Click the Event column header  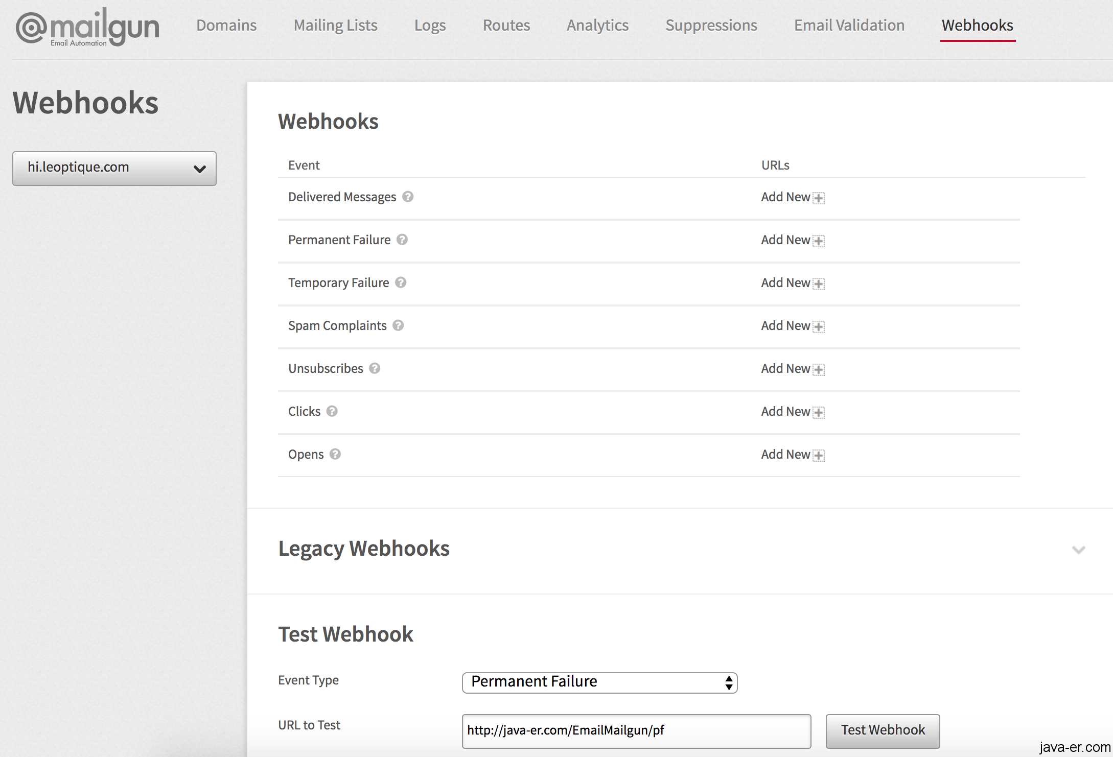[304, 165]
